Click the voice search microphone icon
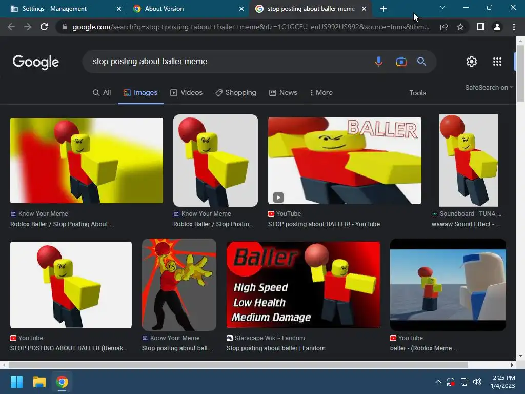This screenshot has width=525, height=394. tap(379, 62)
